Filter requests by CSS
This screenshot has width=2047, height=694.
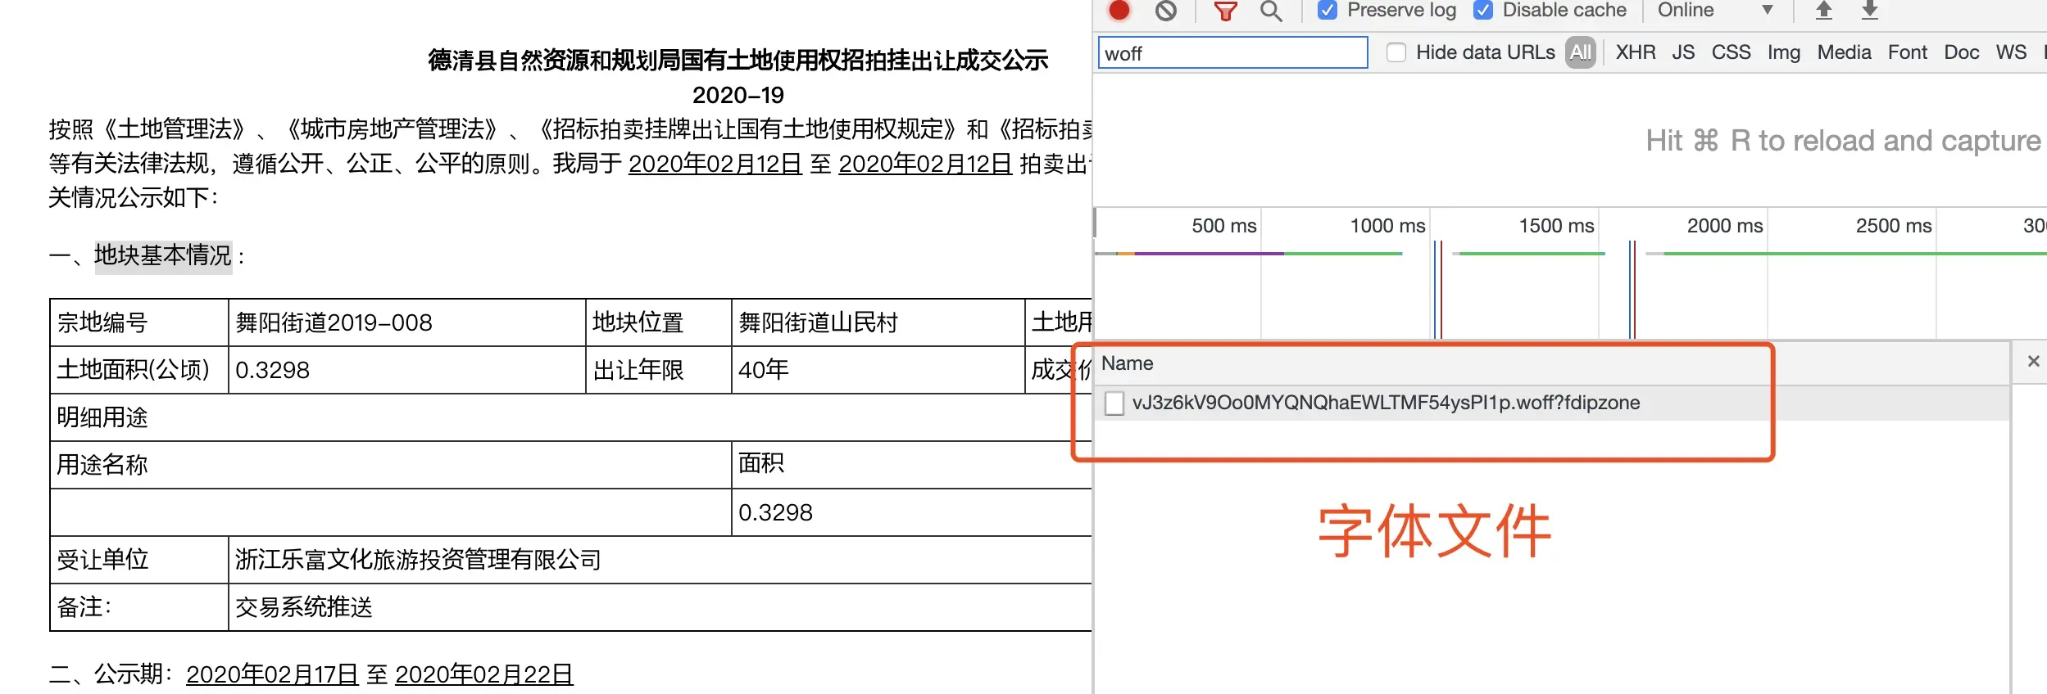(1731, 52)
